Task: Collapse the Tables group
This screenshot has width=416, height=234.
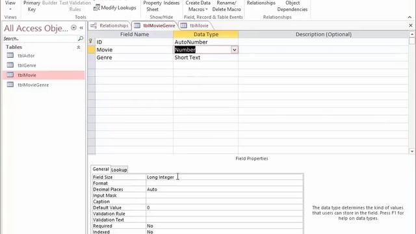Action: 79,47
